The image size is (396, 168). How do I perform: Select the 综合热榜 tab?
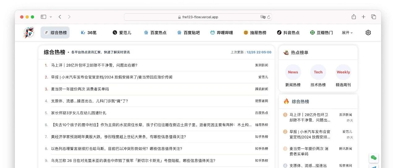[55, 33]
